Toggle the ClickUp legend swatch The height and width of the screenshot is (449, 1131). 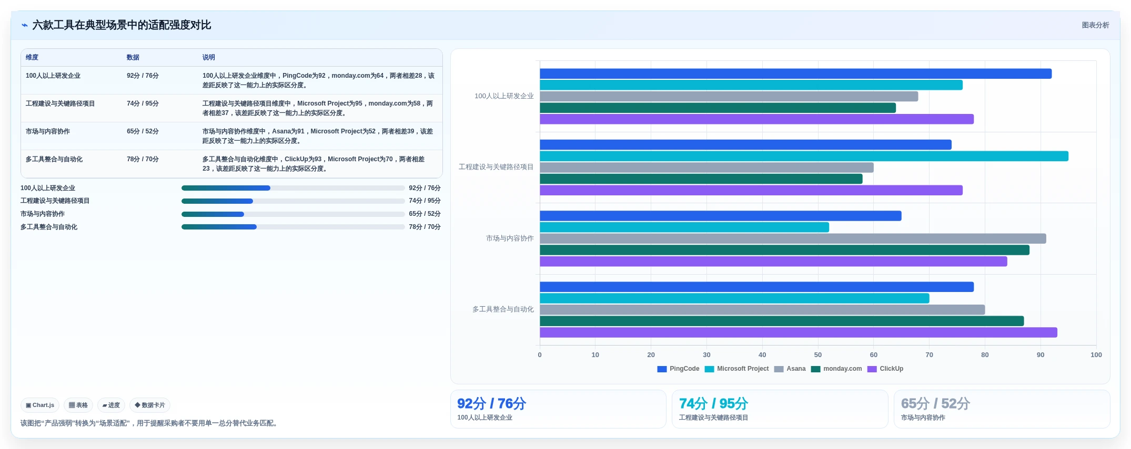tap(872, 369)
